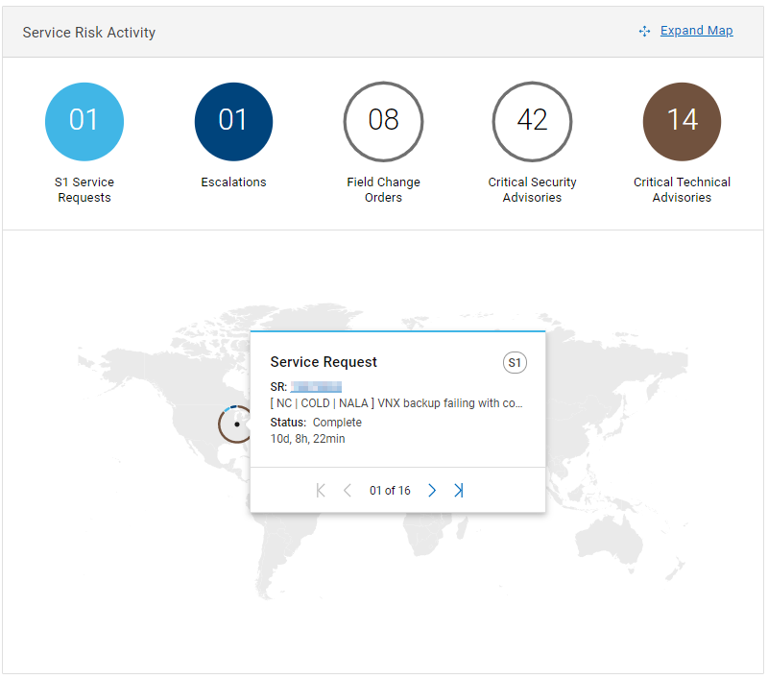
Task: Go to previous service request
Action: (348, 491)
